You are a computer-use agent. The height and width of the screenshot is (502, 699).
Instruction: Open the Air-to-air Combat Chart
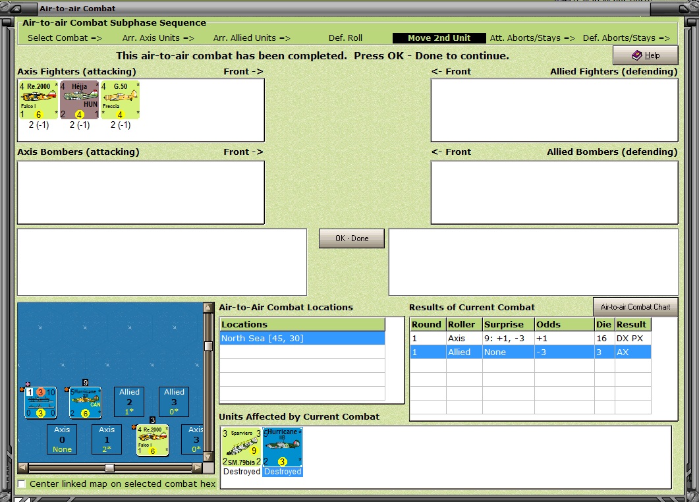[635, 307]
